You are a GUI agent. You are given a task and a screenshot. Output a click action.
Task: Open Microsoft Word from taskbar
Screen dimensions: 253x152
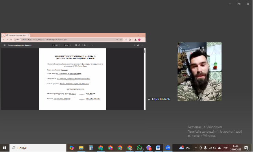point(158,148)
